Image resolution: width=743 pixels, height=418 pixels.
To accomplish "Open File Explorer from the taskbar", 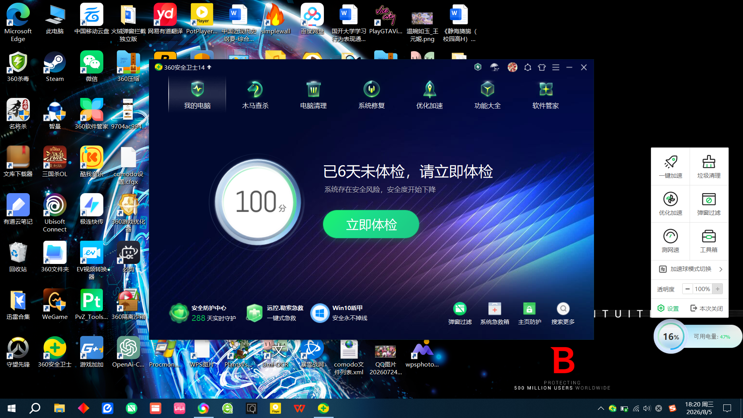I will point(59,408).
